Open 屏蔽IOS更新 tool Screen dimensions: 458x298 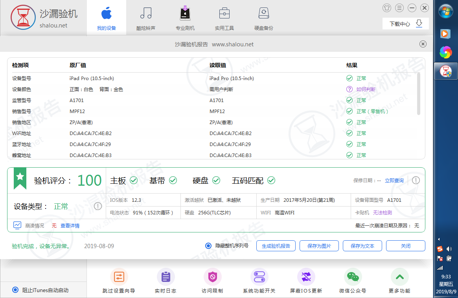pyautogui.click(x=306, y=280)
